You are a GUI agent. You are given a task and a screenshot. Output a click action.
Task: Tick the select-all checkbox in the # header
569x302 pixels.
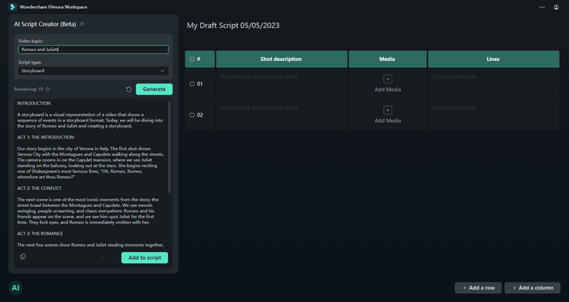pos(192,60)
